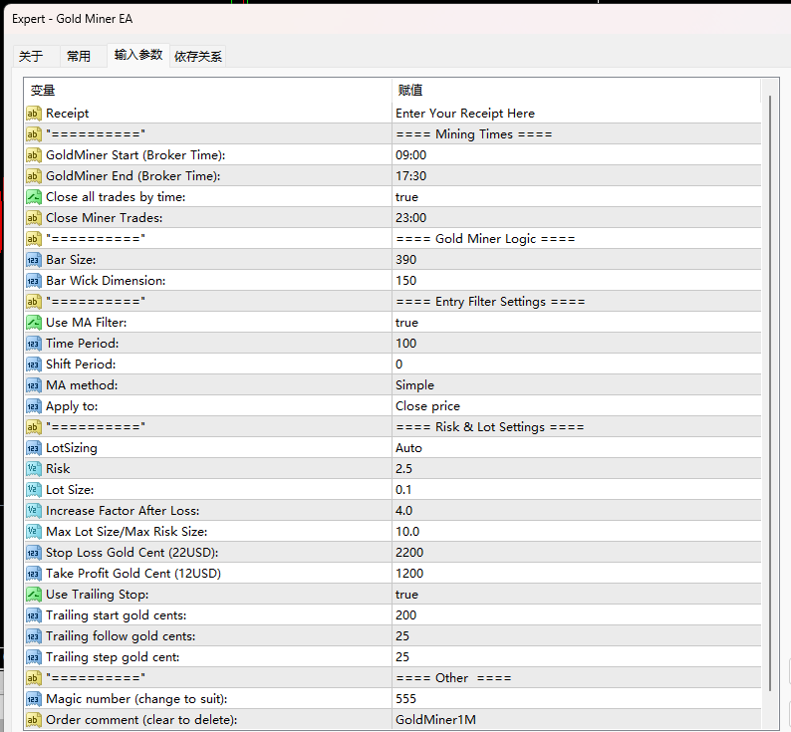791x732 pixels.
Task: Open the Apply to Close price dropdown
Action: click(577, 406)
